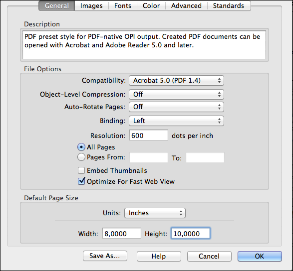Open the Units dropdown
Image resolution: width=293 pixels, height=271 pixels.
[x=155, y=213]
